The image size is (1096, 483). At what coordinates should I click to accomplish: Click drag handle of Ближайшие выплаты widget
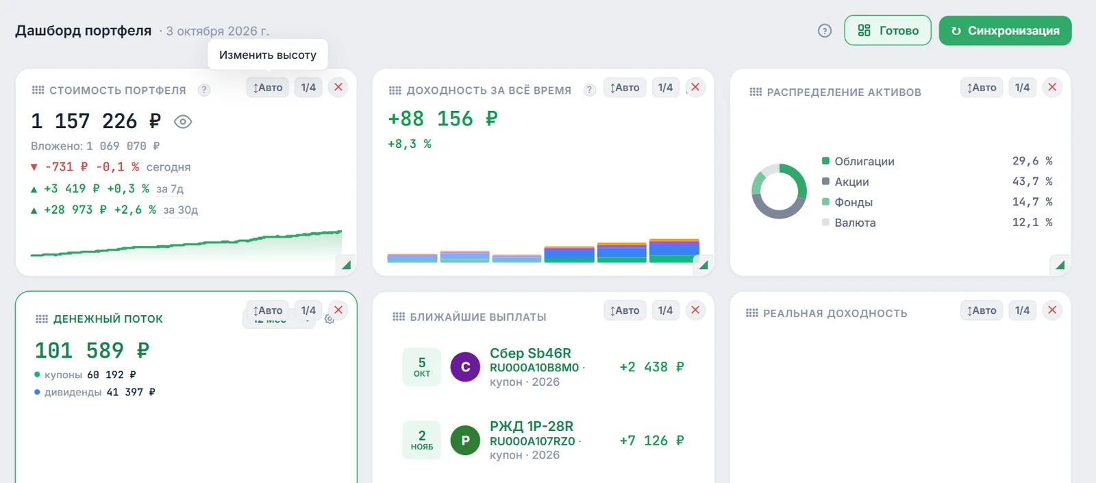(x=398, y=317)
